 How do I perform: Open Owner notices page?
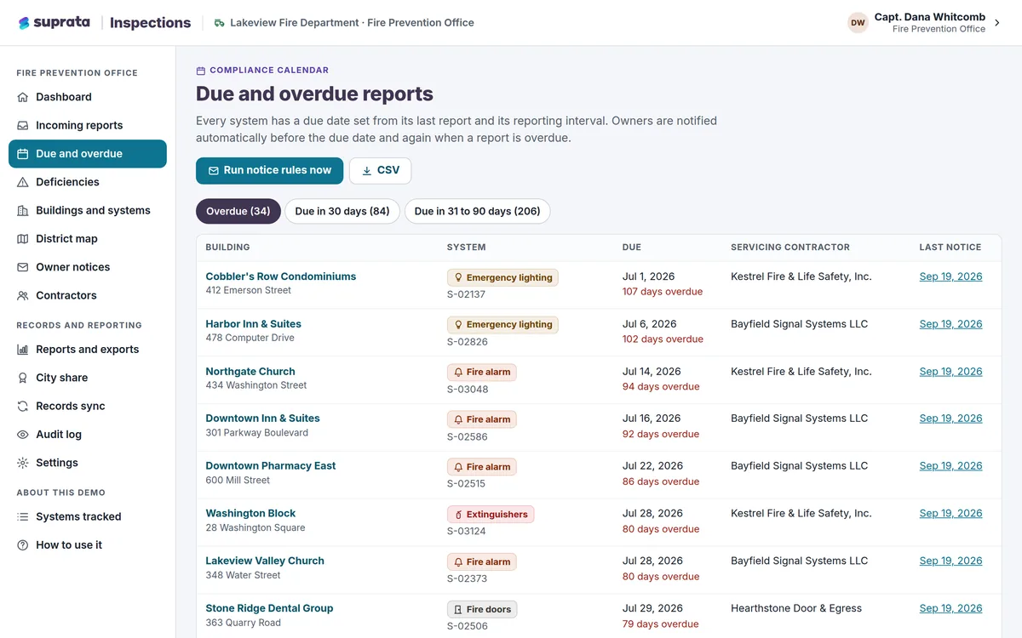tap(88, 267)
